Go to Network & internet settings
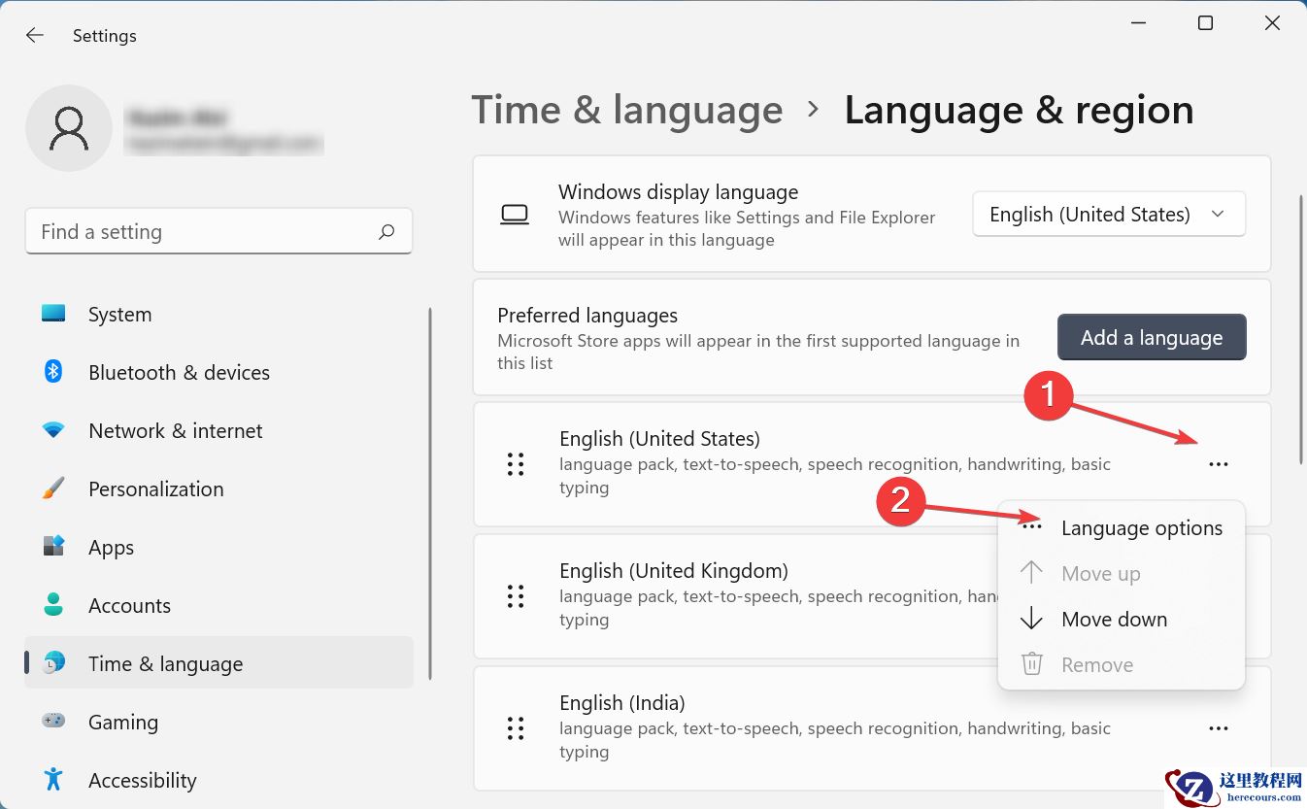Image resolution: width=1307 pixels, height=809 pixels. pyautogui.click(x=218, y=431)
